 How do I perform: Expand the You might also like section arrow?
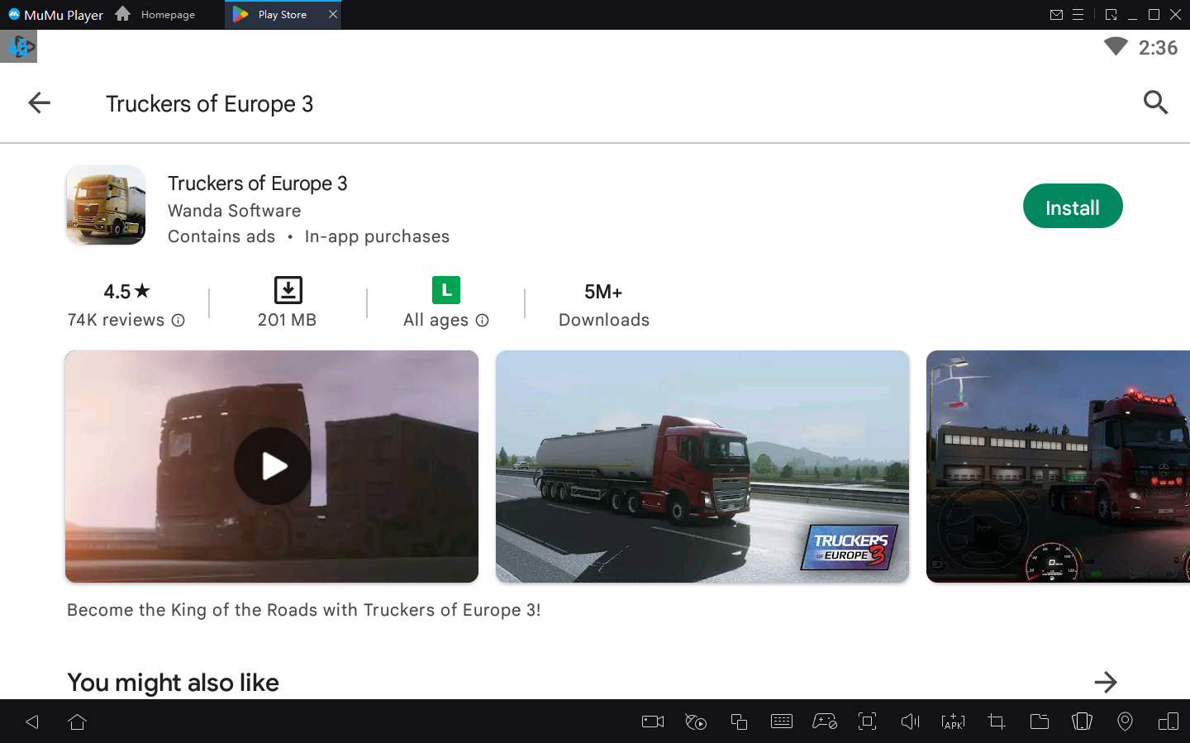coord(1105,682)
